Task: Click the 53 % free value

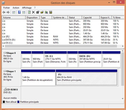Action: (x=115, y=43)
